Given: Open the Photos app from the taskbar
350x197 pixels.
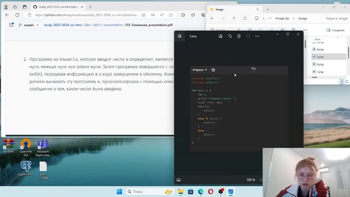Looking at the screenshot, I should click(231, 192).
